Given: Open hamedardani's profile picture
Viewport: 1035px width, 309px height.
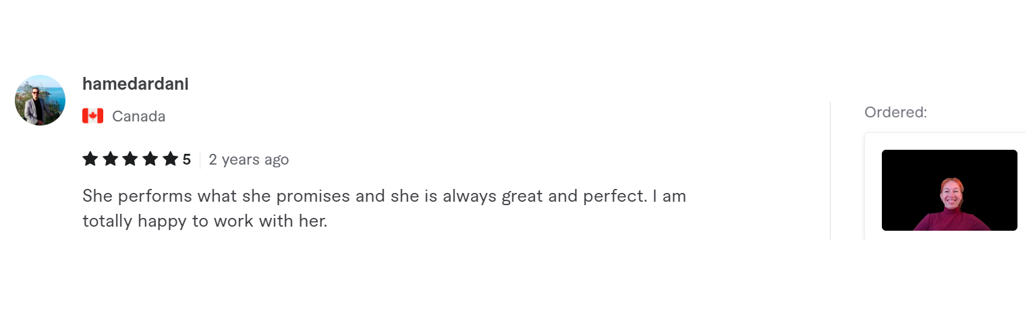Looking at the screenshot, I should (40, 100).
